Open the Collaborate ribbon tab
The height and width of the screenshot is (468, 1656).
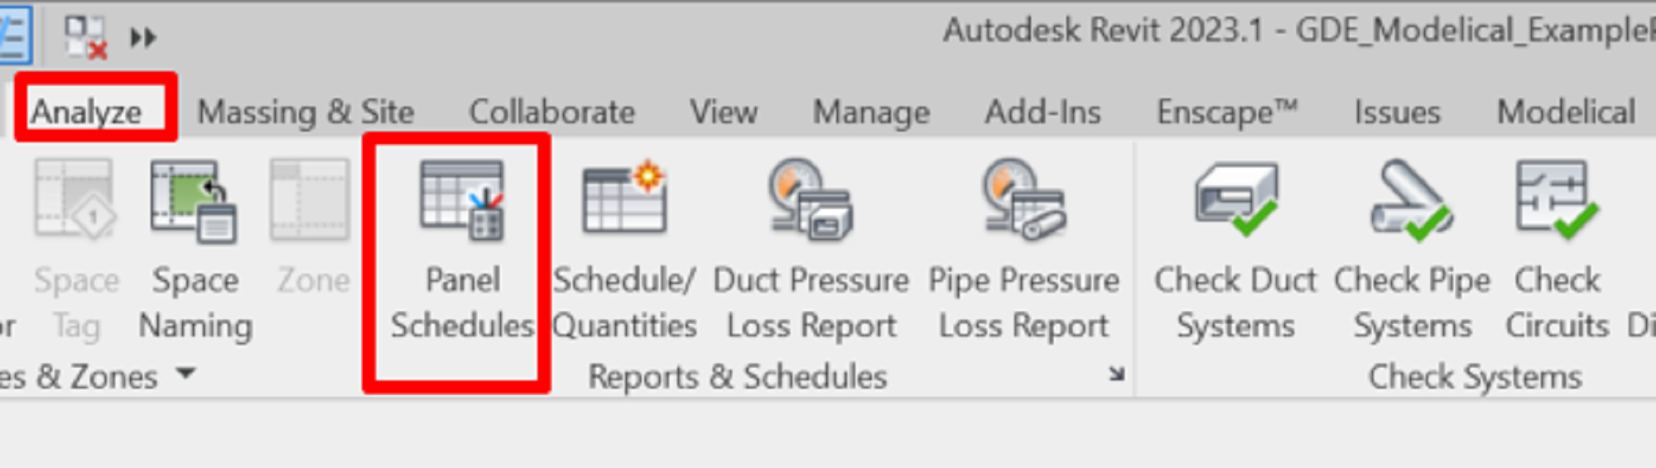[552, 112]
